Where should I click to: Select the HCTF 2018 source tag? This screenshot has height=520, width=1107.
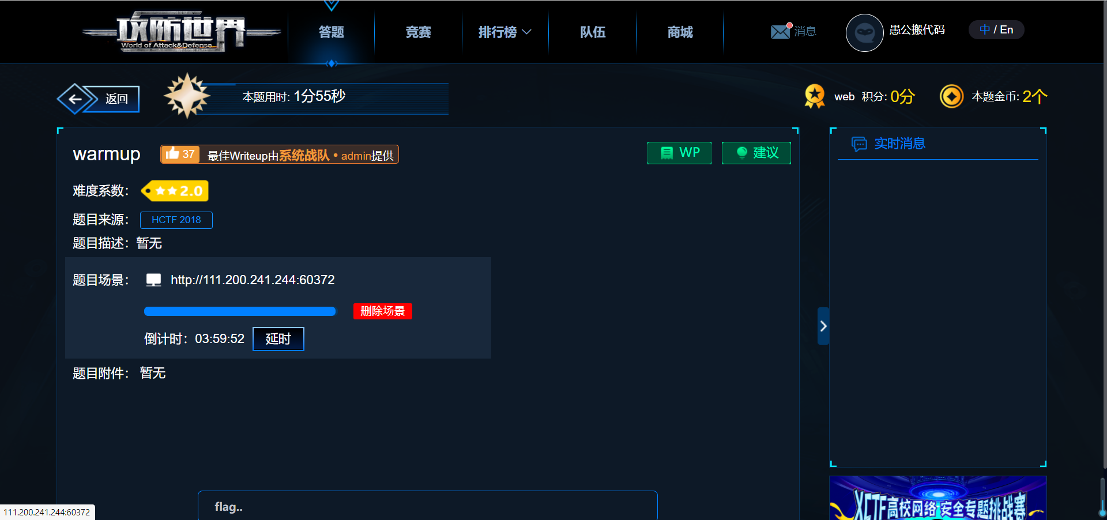(176, 220)
